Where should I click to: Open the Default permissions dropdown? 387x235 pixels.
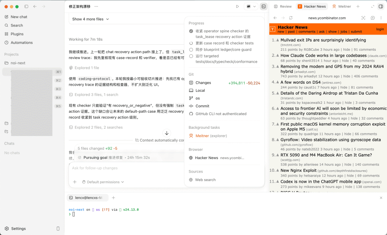point(103,182)
